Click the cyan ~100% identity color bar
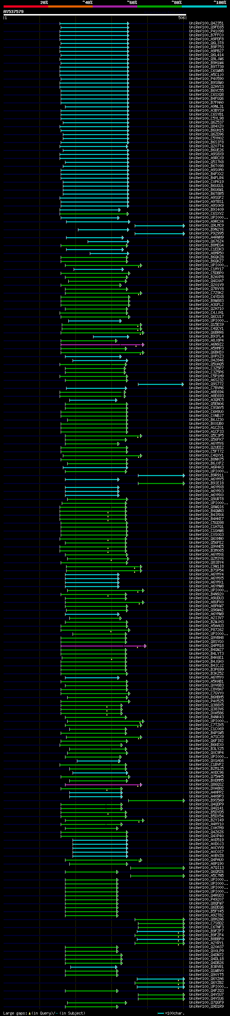This screenshot has height=1016, width=230. (204, 6)
